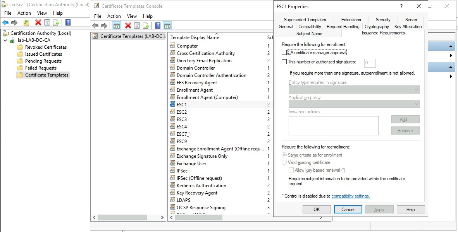Collapse the lab-LAB-DC-CA tree node

coord(5,40)
